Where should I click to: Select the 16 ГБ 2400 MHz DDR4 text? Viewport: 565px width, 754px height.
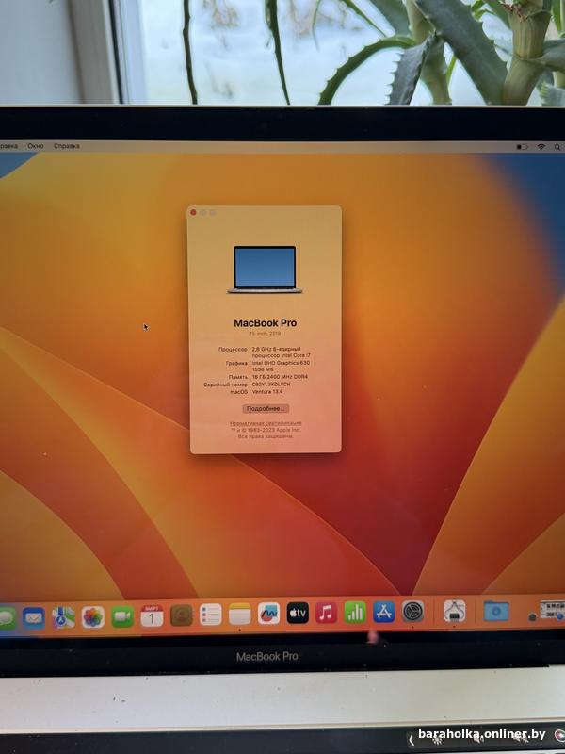coord(280,378)
